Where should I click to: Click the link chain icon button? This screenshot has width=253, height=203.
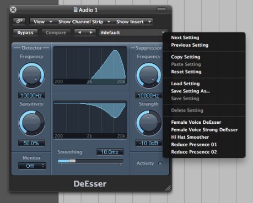[x=19, y=21]
